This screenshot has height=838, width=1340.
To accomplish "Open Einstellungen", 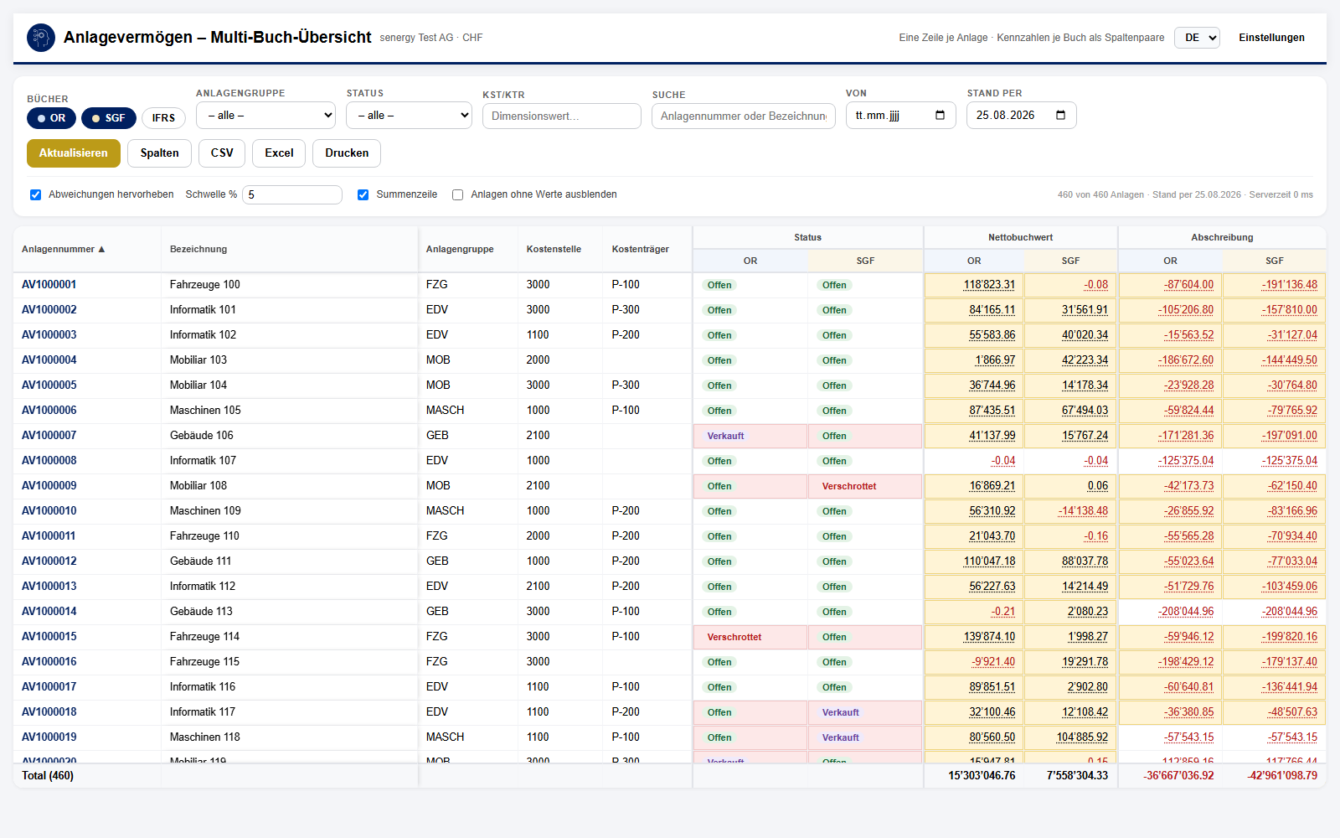I will [x=1271, y=38].
